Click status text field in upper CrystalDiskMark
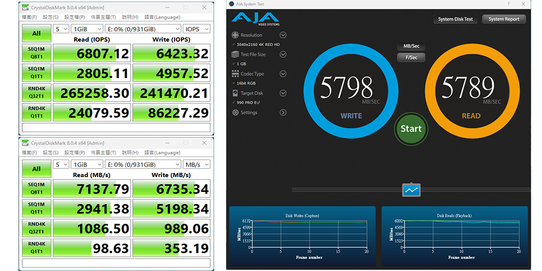 click(116, 127)
